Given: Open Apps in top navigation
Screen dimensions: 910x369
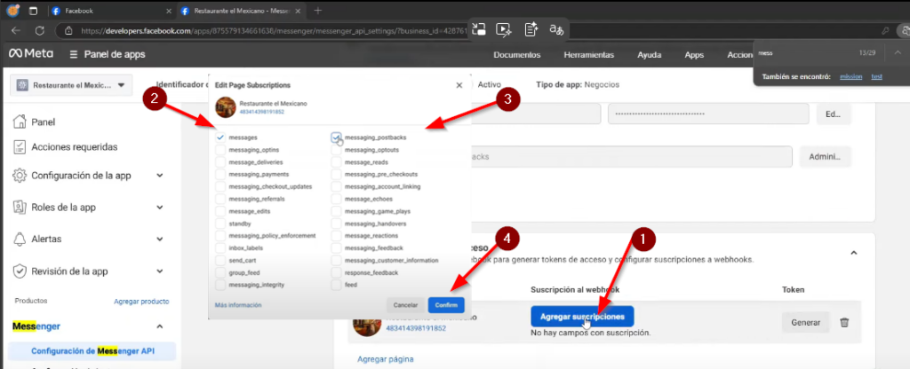Looking at the screenshot, I should [694, 55].
